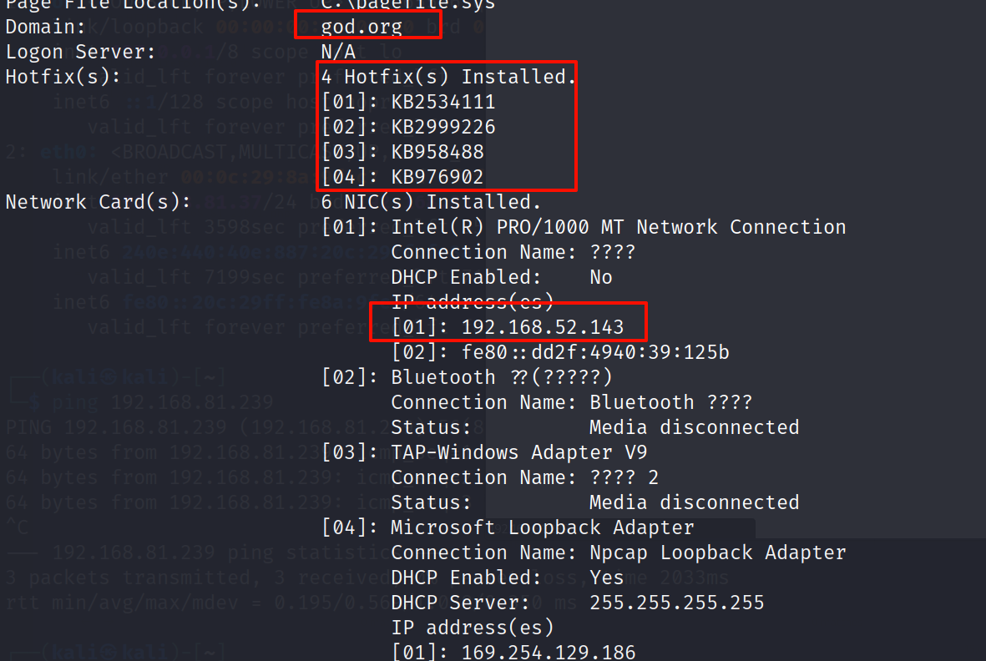986x661 pixels.
Task: Click the TAP-Windows Adapter V9 entry
Action: tap(519, 452)
